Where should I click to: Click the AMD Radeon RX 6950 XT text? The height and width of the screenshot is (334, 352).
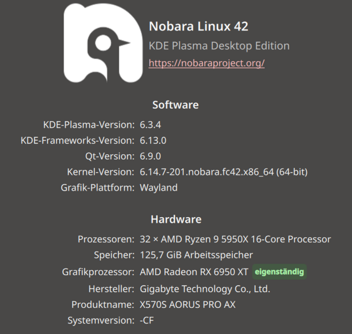(194, 272)
